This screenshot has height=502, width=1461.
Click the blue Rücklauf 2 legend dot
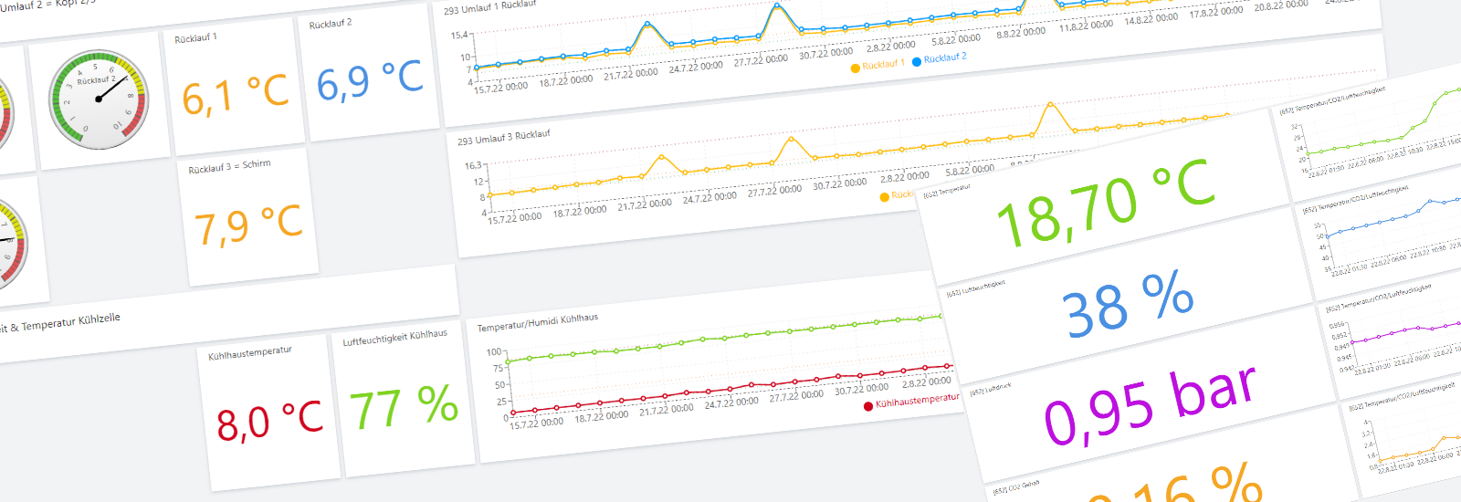917,61
